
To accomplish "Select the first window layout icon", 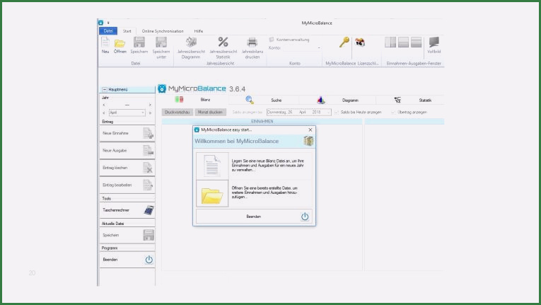I will pyautogui.click(x=390, y=42).
